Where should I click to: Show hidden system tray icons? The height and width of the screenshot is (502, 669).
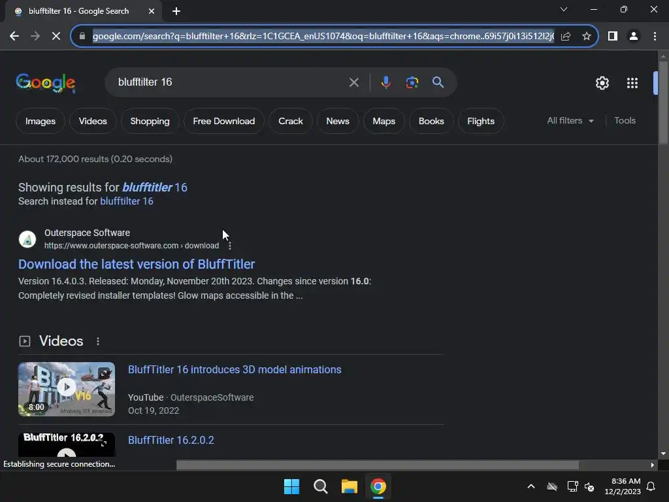(x=531, y=486)
